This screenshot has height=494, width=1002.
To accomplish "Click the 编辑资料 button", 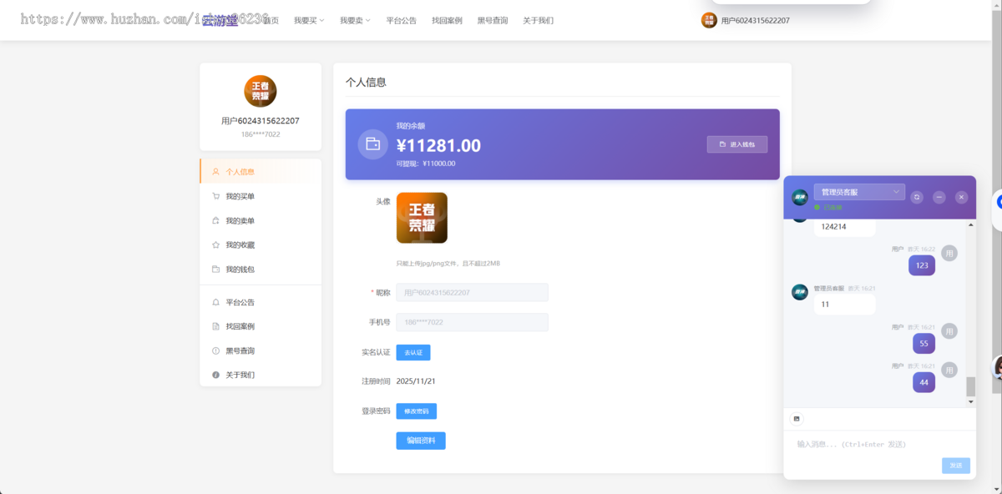I will [x=421, y=441].
